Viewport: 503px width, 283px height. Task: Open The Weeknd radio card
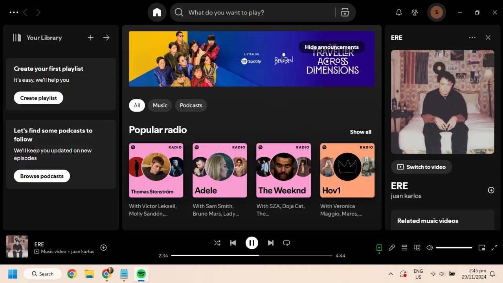point(283,180)
